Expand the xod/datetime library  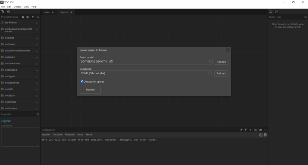point(37,64)
